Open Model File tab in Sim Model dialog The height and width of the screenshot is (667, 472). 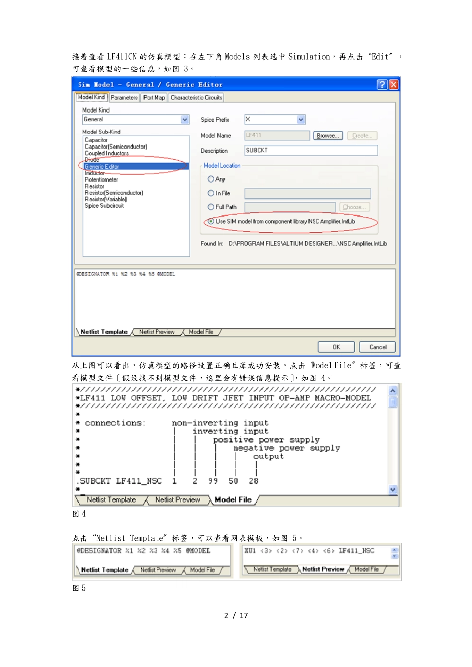click(201, 332)
